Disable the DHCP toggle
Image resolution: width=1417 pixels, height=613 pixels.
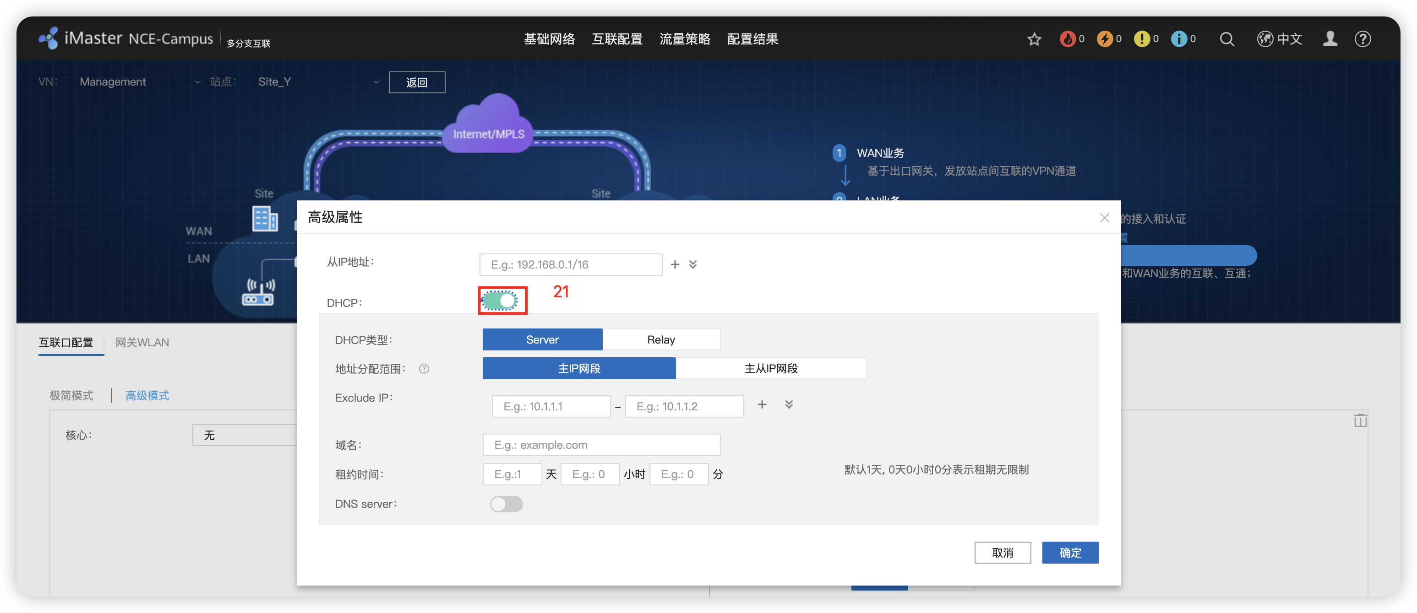click(501, 301)
